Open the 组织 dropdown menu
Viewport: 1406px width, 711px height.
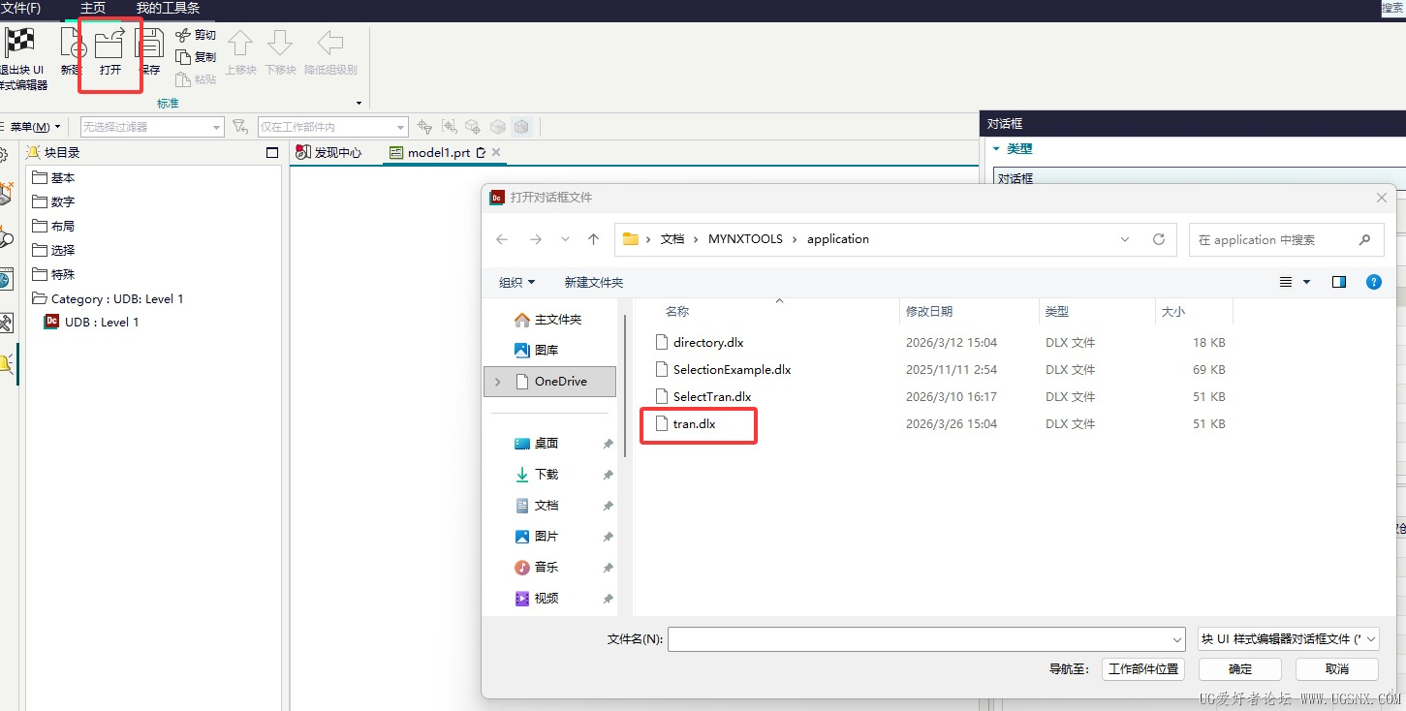(516, 282)
